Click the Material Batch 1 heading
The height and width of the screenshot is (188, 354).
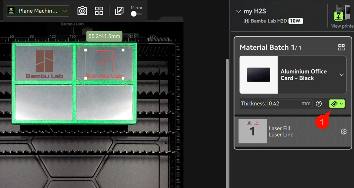point(270,48)
